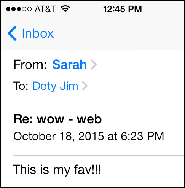Click the Wi-Fi status icon
185x188 pixels.
65,9
